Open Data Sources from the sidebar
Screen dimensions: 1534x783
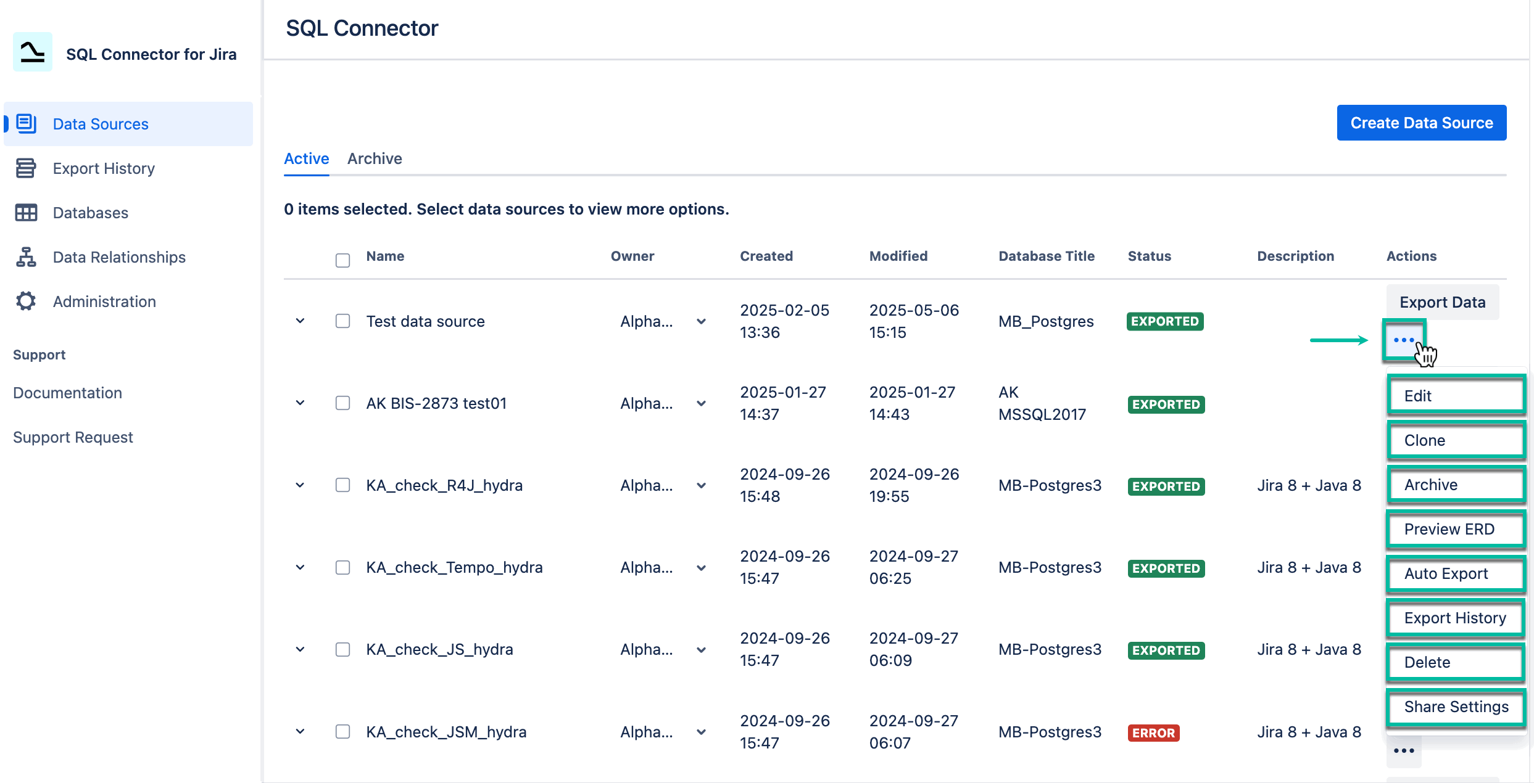[x=100, y=123]
